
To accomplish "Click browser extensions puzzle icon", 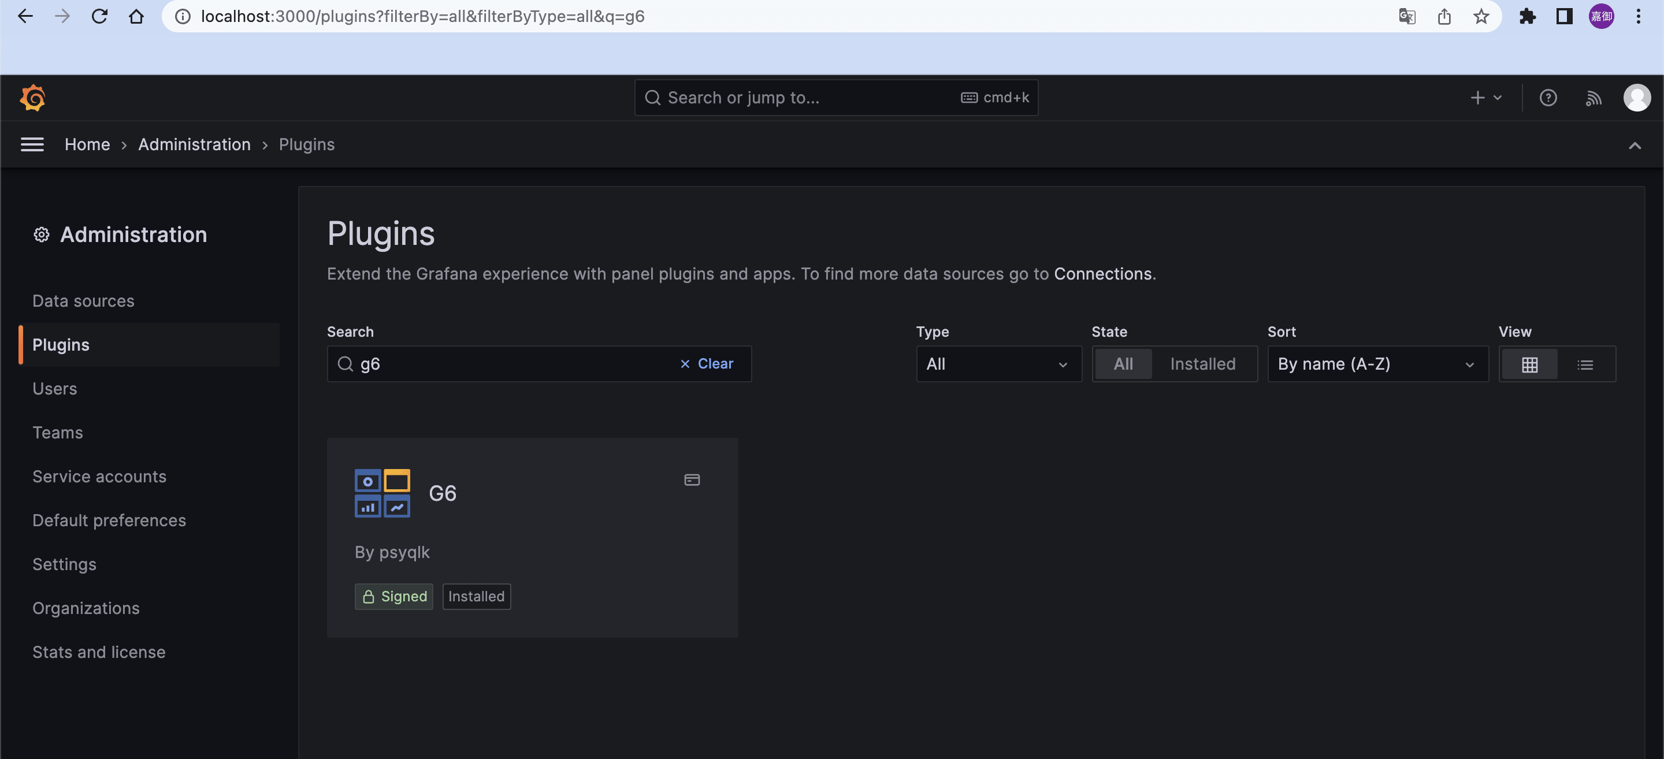I will click(1527, 17).
